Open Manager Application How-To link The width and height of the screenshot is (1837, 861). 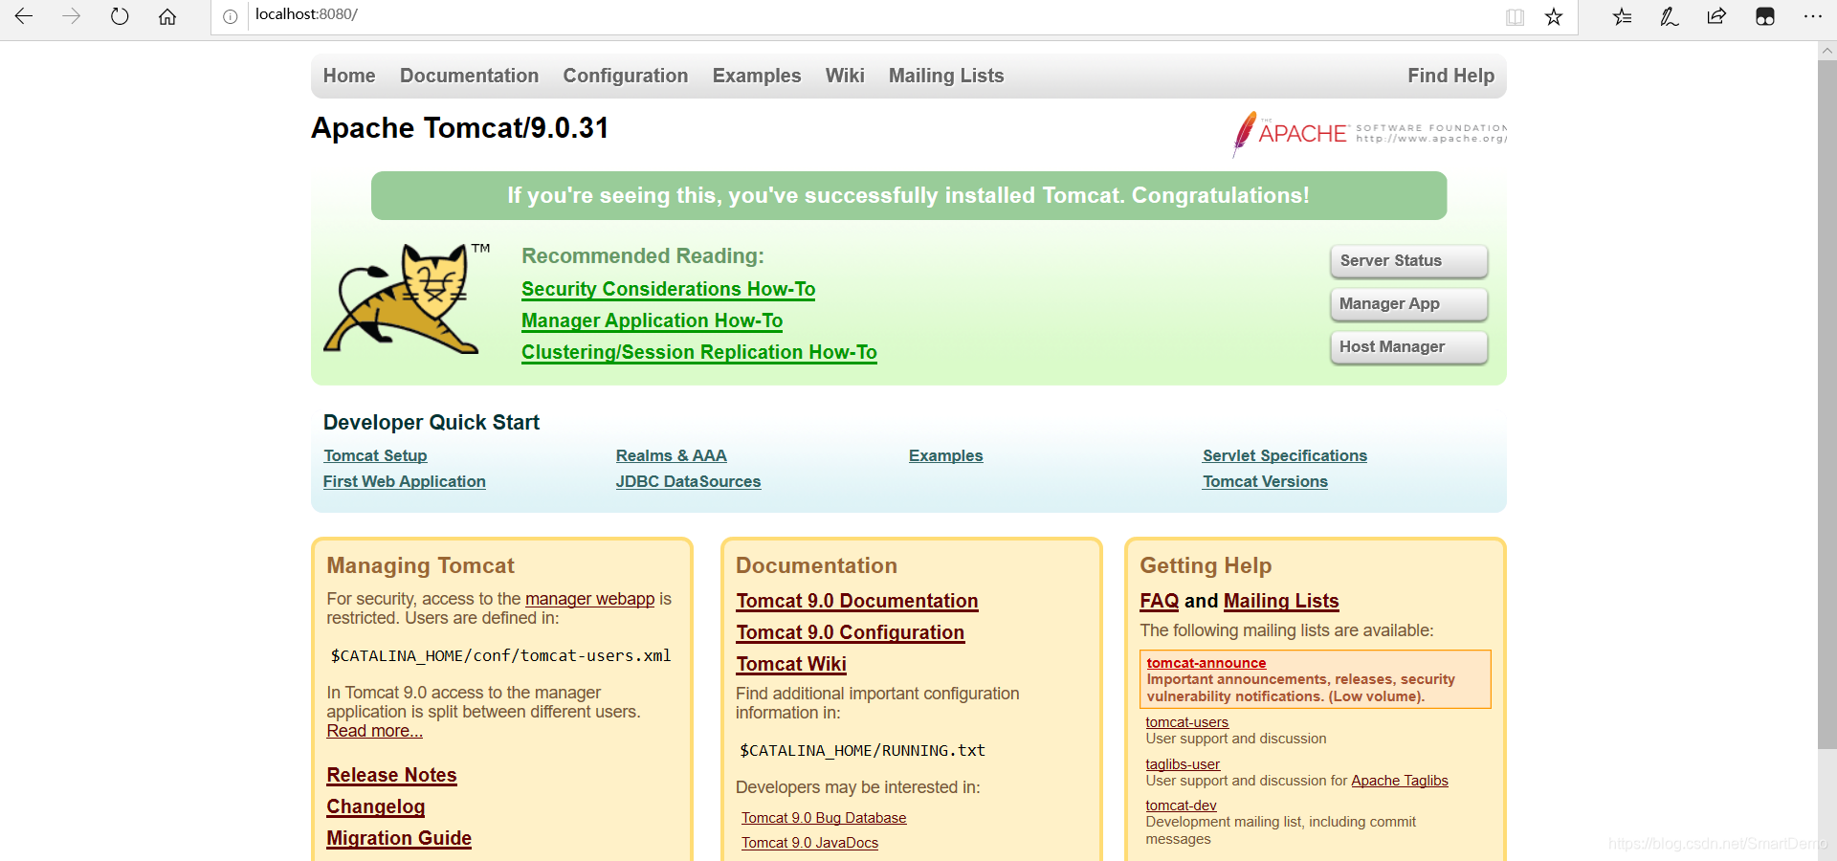click(x=652, y=320)
